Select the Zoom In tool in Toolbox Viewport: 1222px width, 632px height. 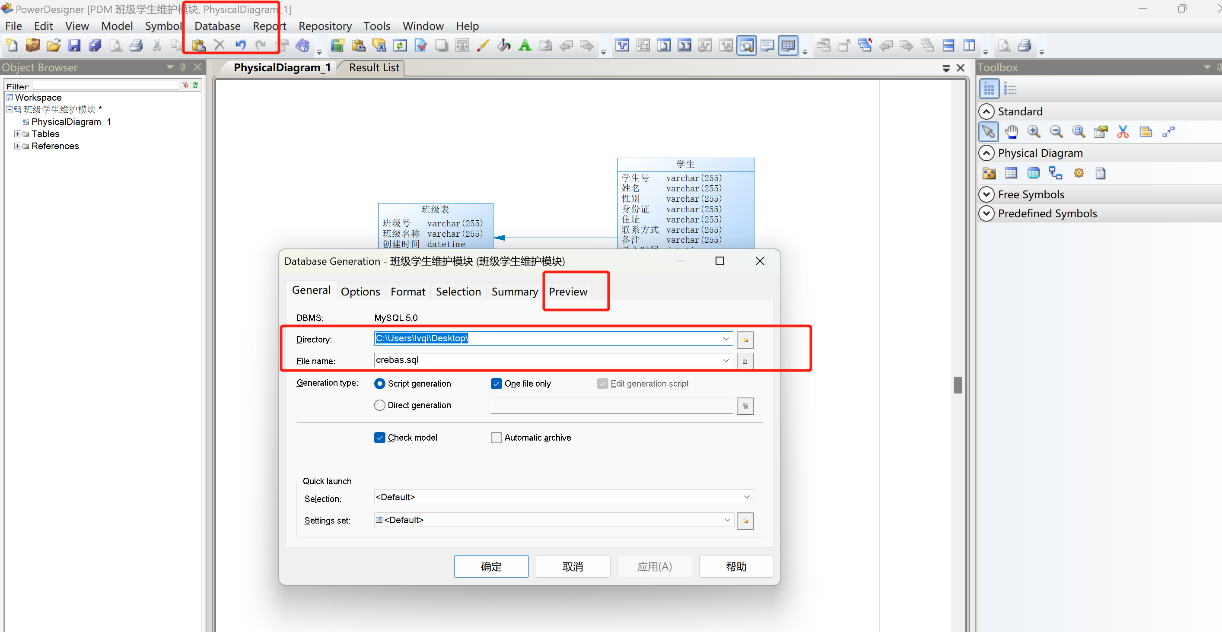[1033, 132]
